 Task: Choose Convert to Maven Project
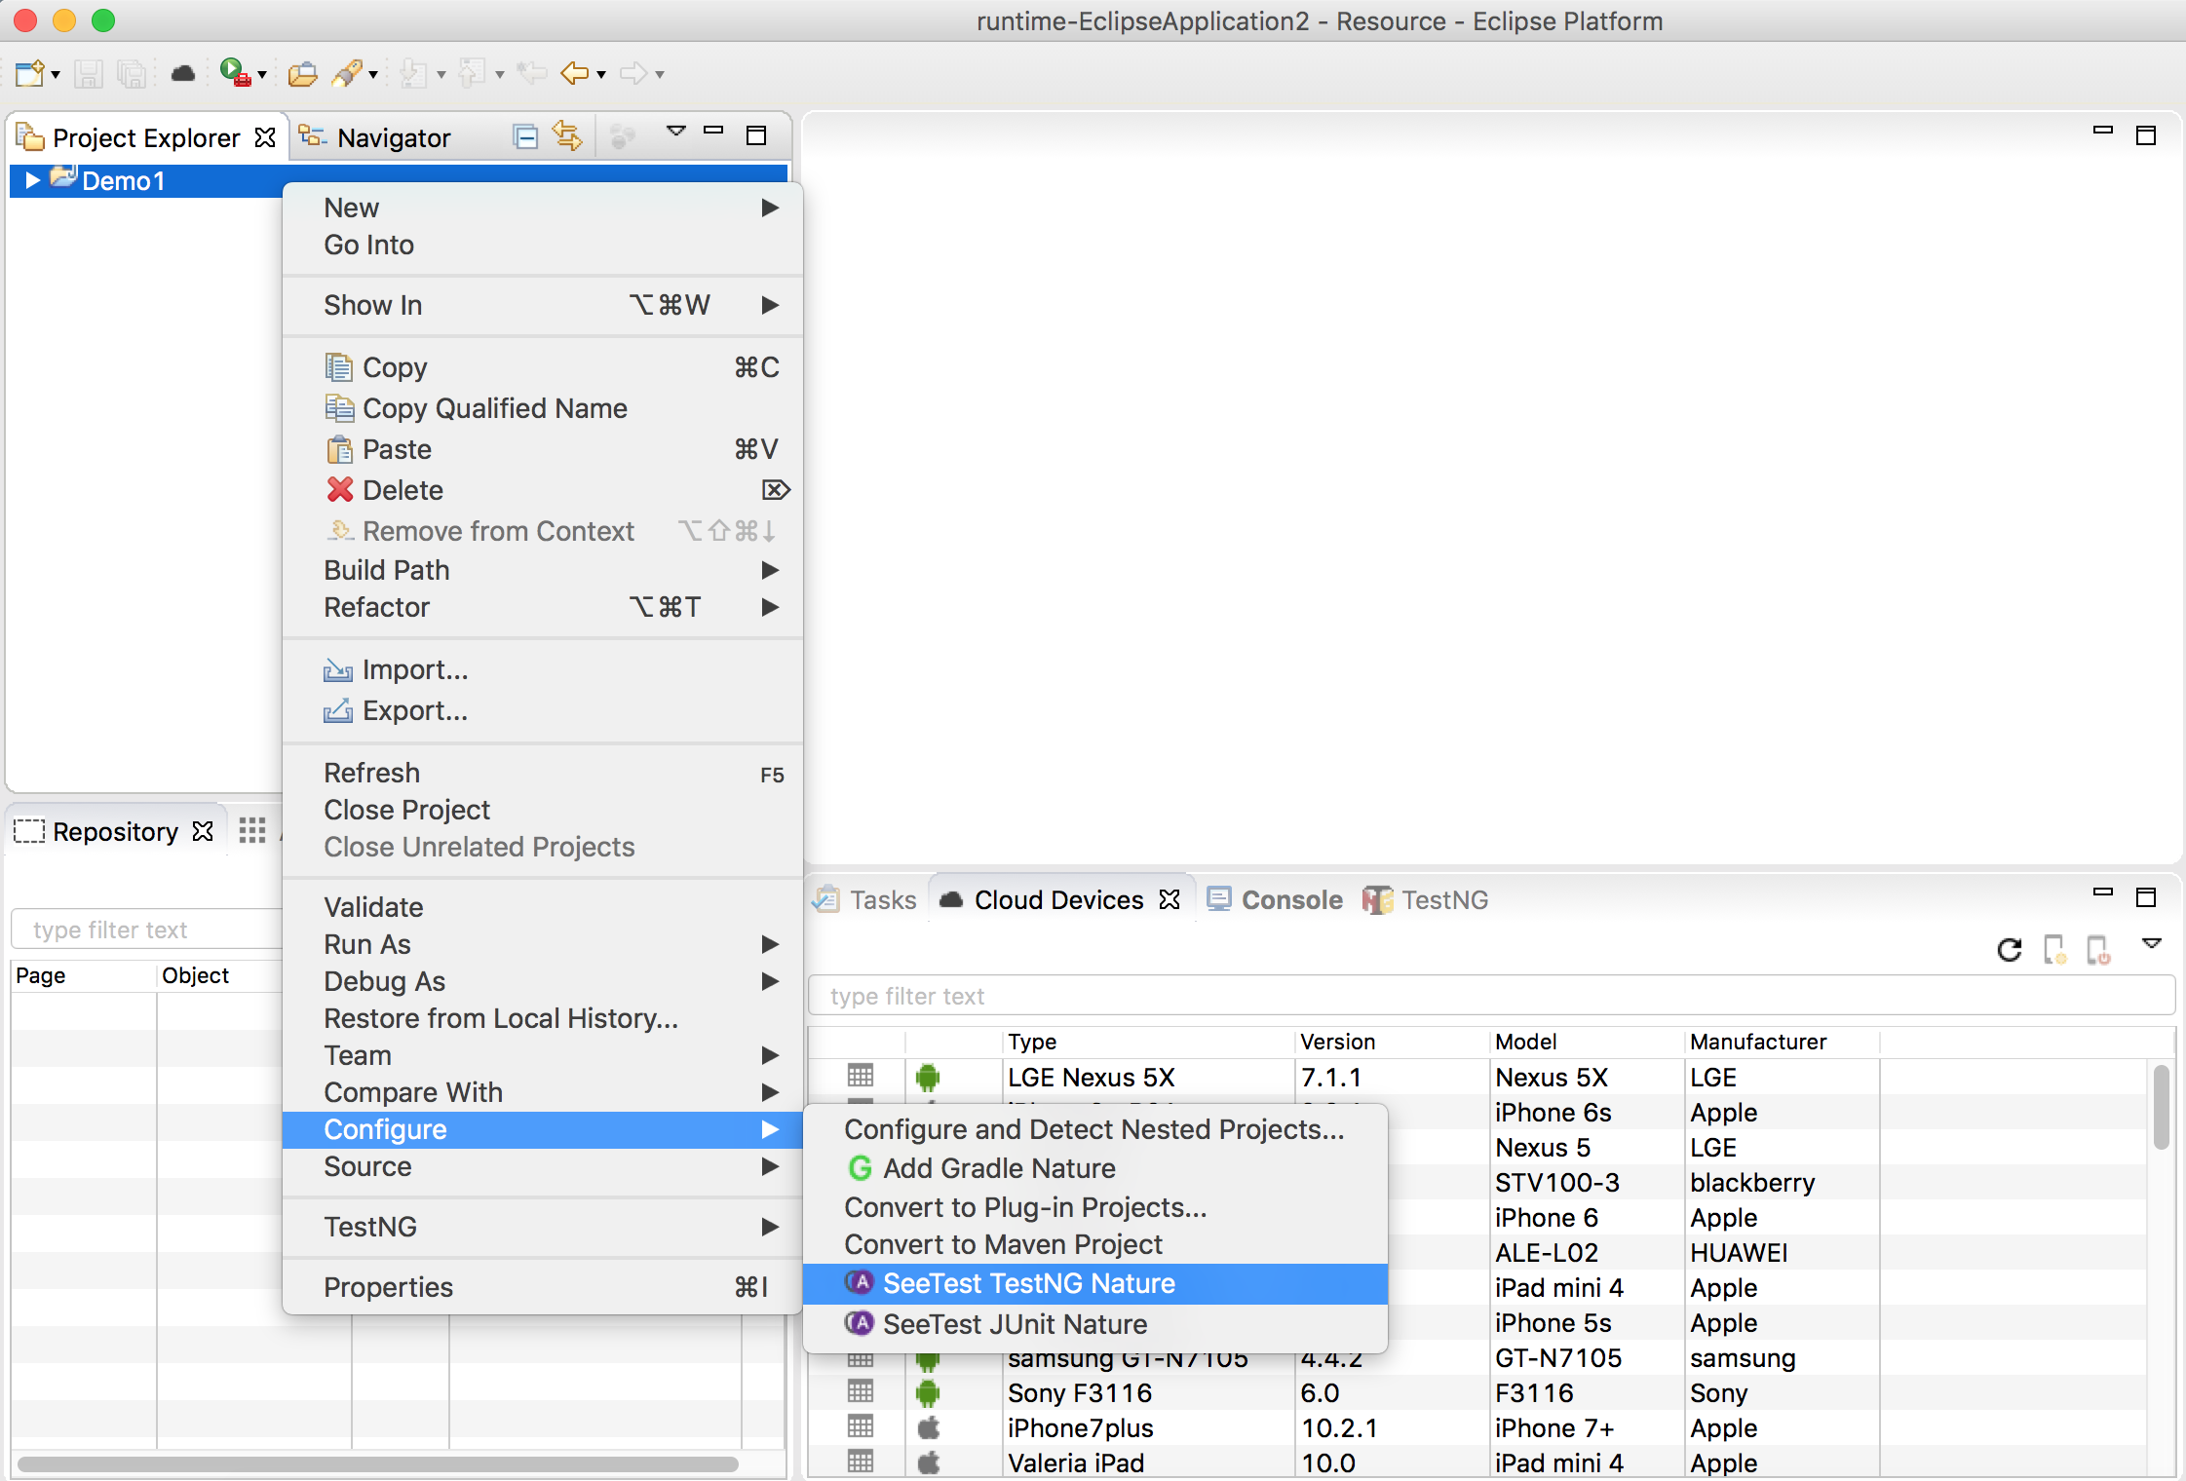pyautogui.click(x=1003, y=1244)
